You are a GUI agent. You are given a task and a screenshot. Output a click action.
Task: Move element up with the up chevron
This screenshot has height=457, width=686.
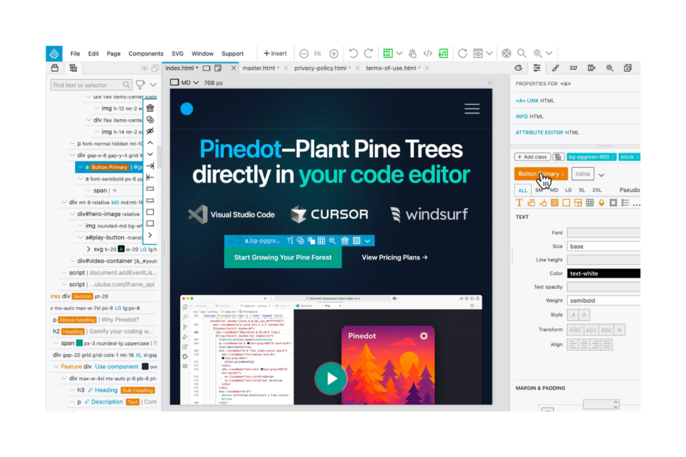pyautogui.click(x=150, y=143)
